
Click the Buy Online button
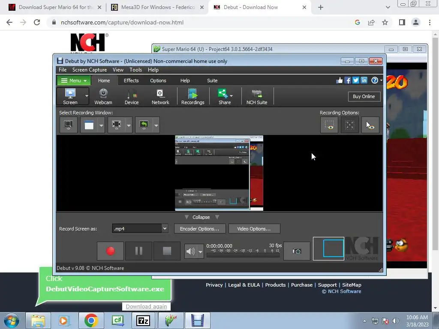364,96
